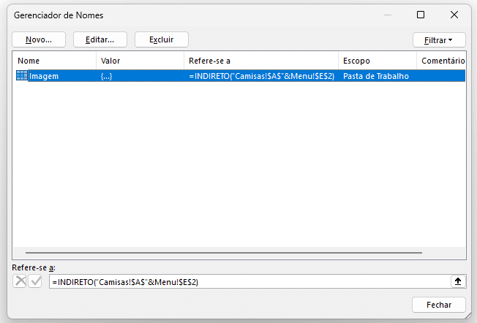The height and width of the screenshot is (323, 477).
Task: Close the dialog with Fechar
Action: 439,305
